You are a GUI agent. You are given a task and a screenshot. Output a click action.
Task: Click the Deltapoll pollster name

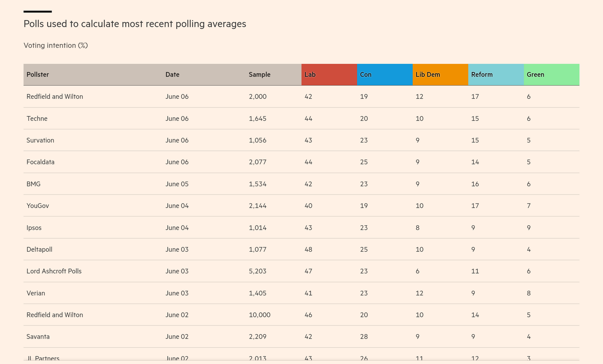[x=39, y=249]
